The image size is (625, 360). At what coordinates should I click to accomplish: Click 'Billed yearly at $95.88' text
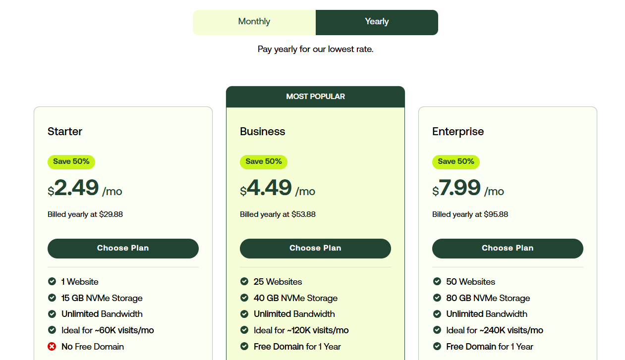pyautogui.click(x=470, y=214)
